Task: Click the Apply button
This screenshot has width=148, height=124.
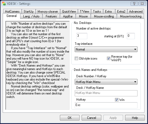Action: point(113,118)
